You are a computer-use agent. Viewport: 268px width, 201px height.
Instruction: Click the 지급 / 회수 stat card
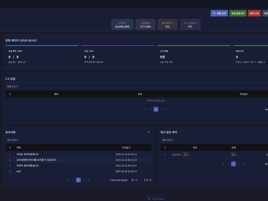(118, 56)
